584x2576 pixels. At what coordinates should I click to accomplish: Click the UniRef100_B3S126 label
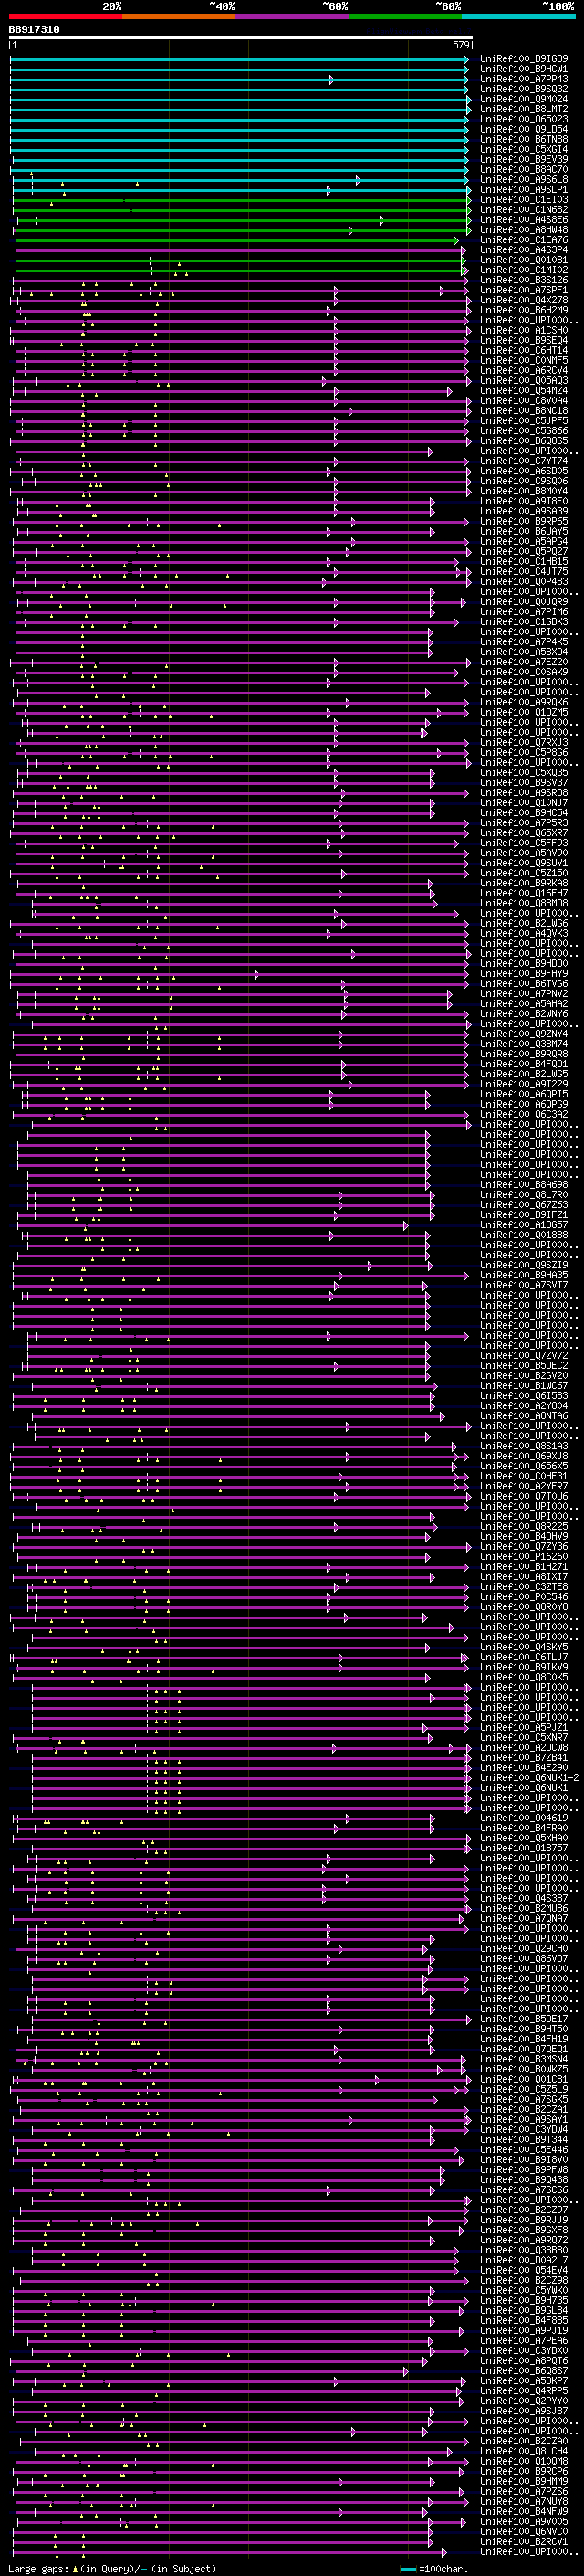[x=524, y=280]
